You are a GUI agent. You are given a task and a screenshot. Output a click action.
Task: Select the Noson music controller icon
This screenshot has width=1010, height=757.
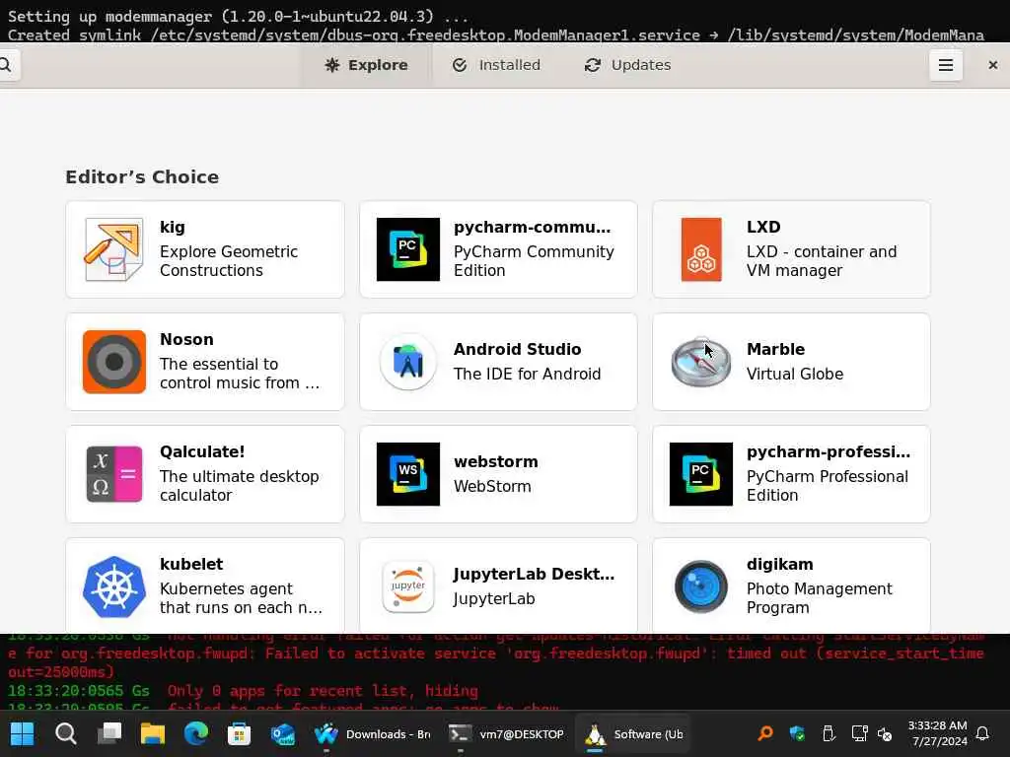(114, 362)
